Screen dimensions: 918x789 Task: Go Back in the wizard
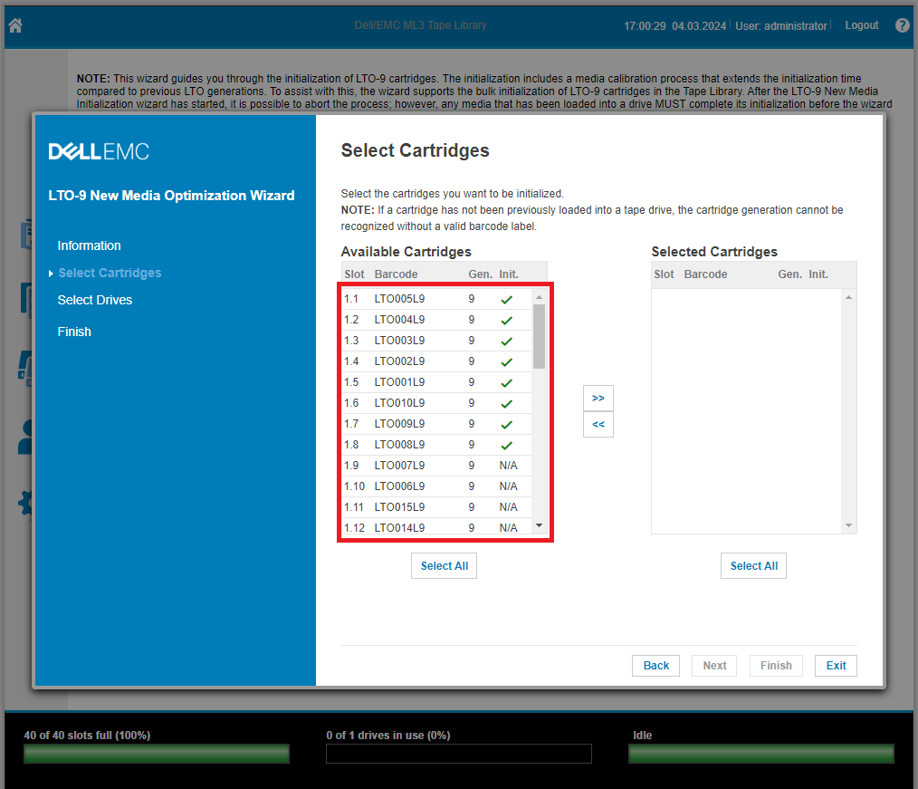click(655, 666)
